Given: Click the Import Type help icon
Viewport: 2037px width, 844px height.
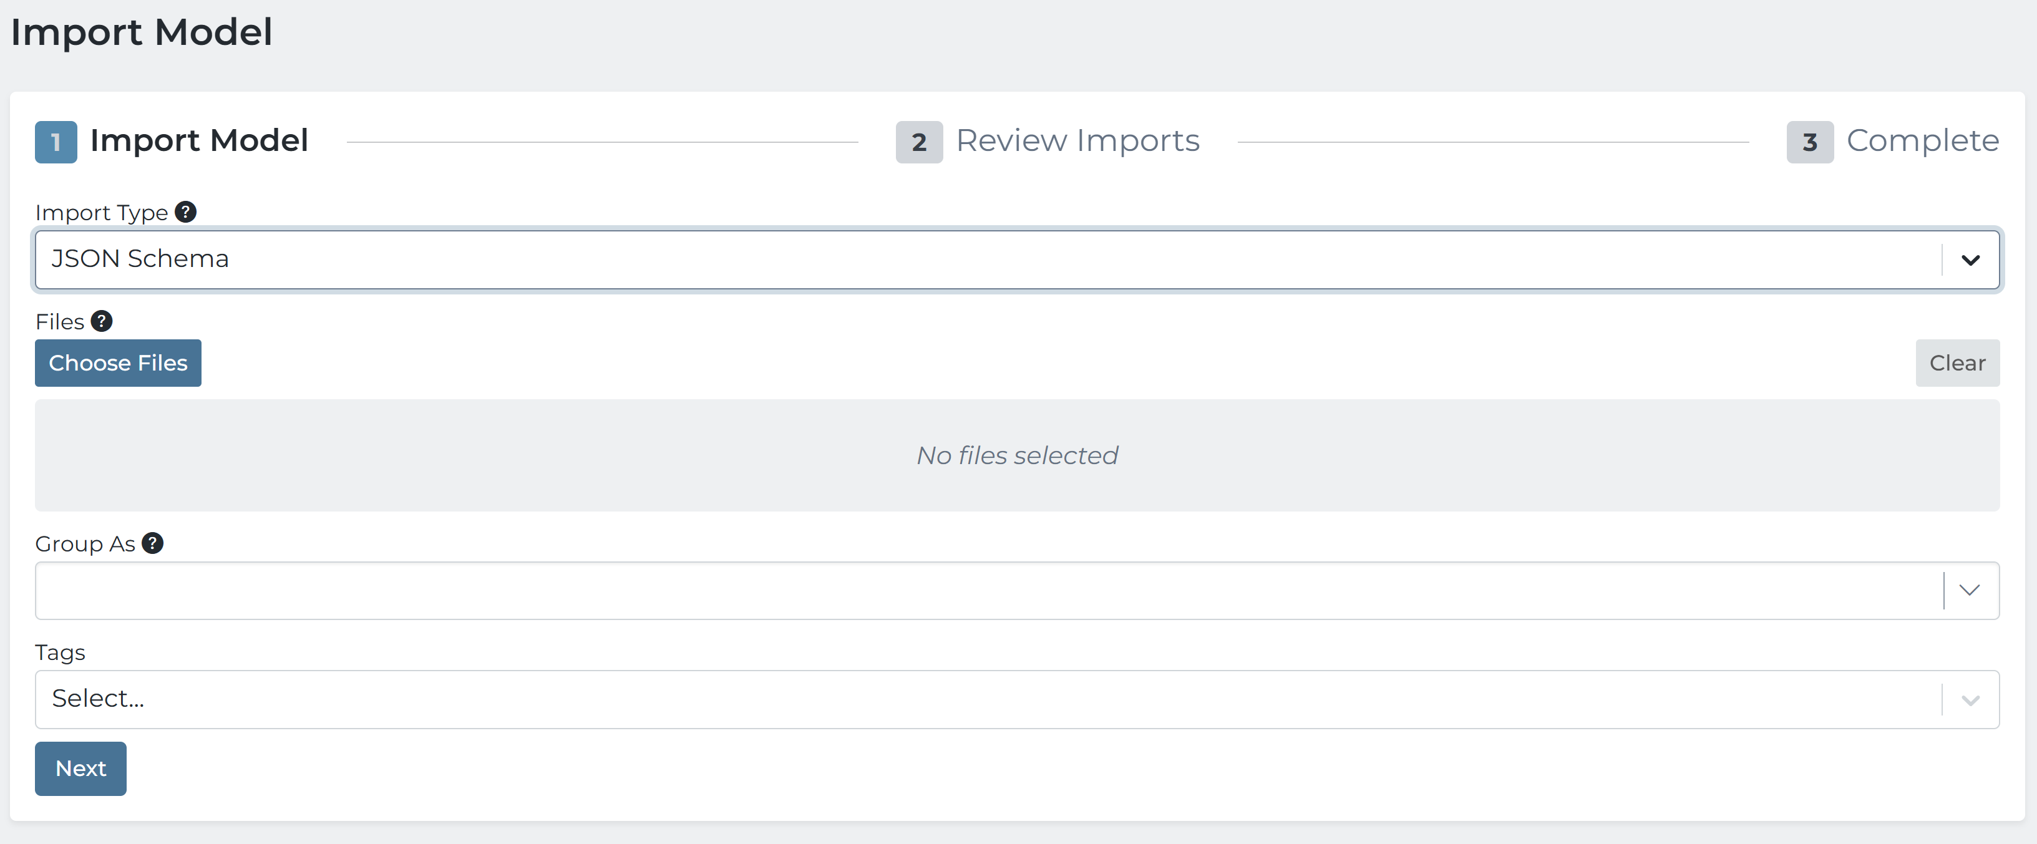Looking at the screenshot, I should pyautogui.click(x=185, y=212).
